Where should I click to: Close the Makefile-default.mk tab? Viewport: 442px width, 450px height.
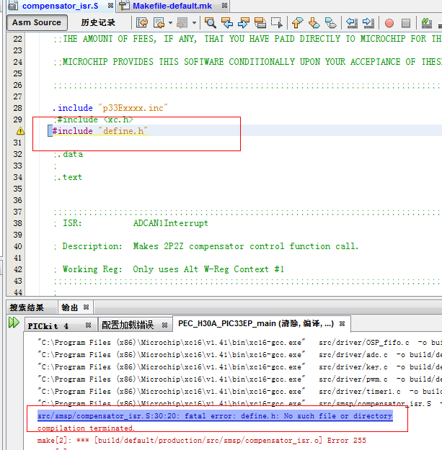click(x=225, y=6)
